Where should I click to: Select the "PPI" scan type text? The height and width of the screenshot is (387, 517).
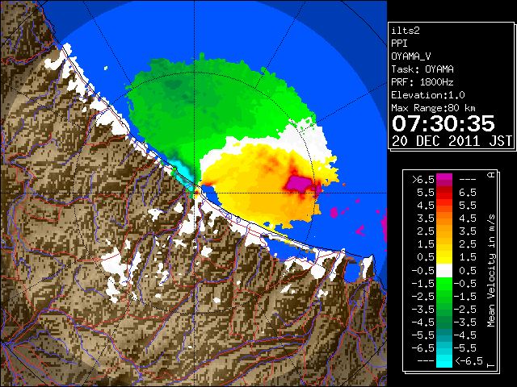click(x=399, y=44)
